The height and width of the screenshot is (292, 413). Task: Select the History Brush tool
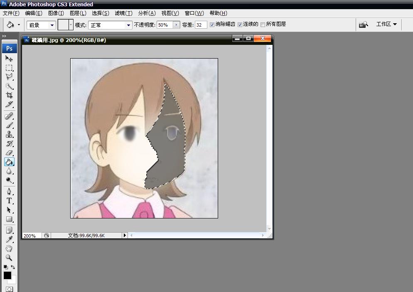point(9,144)
